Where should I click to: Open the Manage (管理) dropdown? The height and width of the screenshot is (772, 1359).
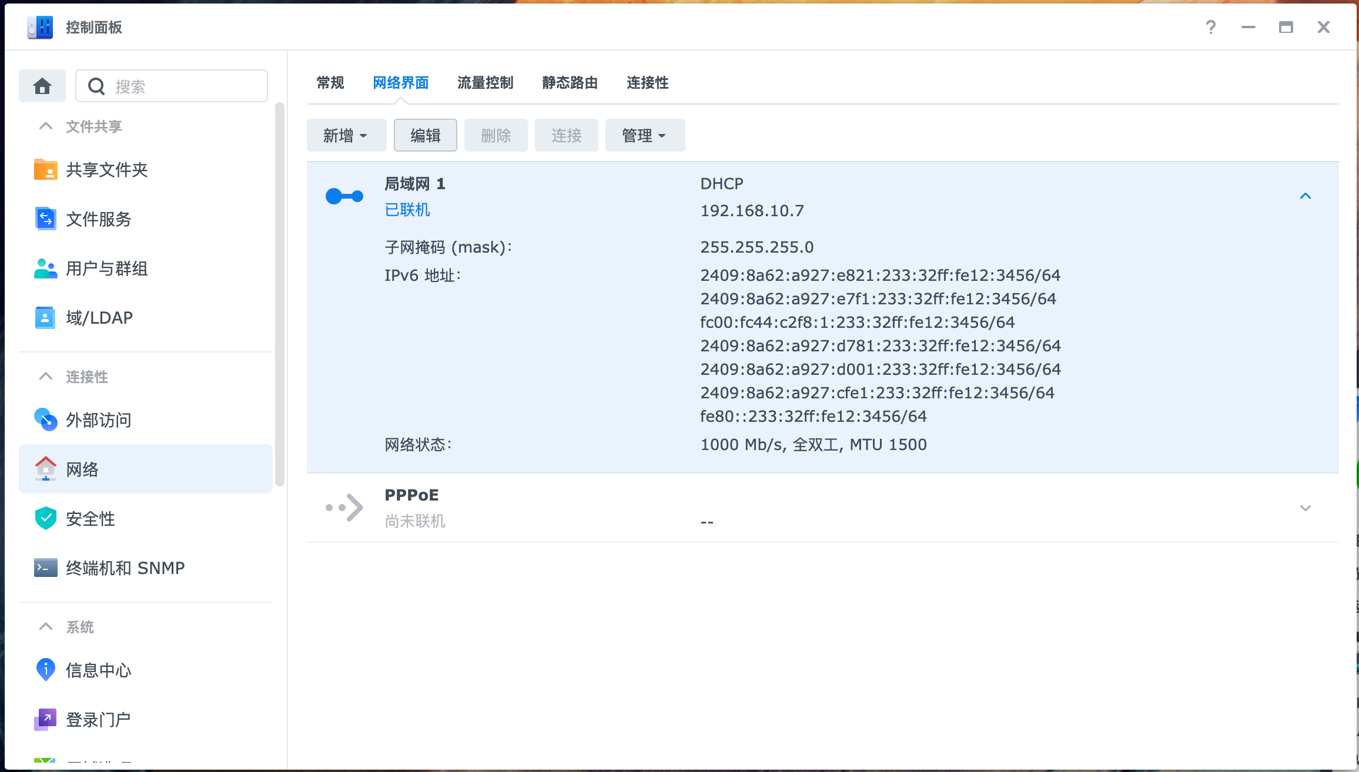[x=644, y=136]
